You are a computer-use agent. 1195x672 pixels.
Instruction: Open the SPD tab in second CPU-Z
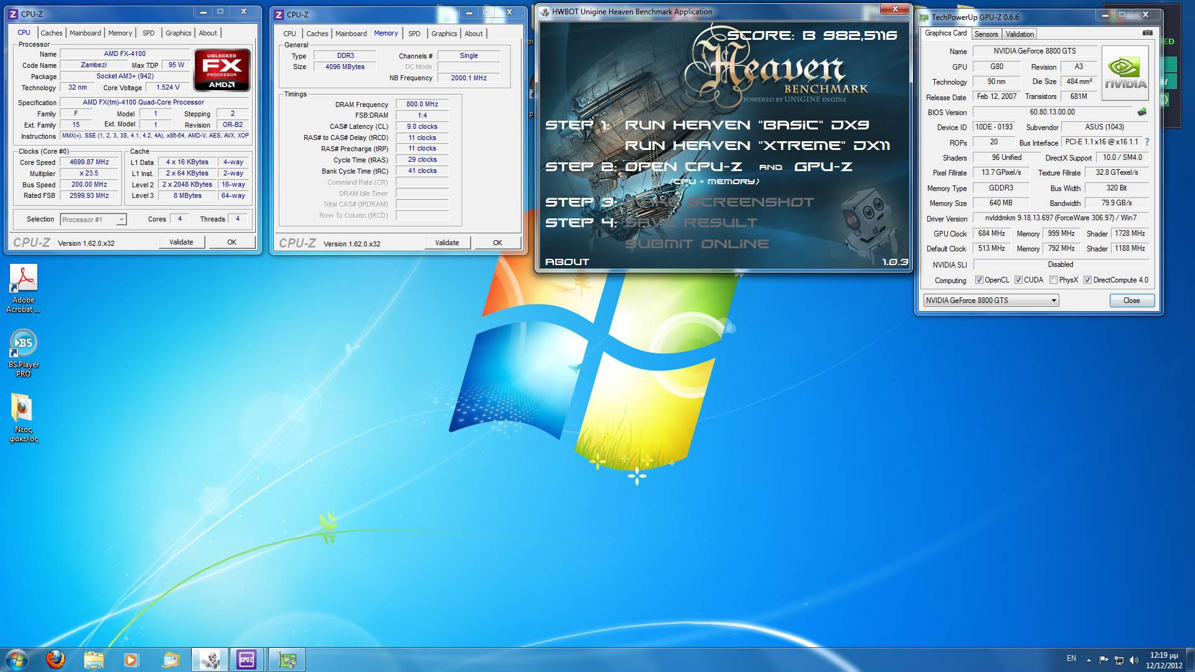pos(415,34)
